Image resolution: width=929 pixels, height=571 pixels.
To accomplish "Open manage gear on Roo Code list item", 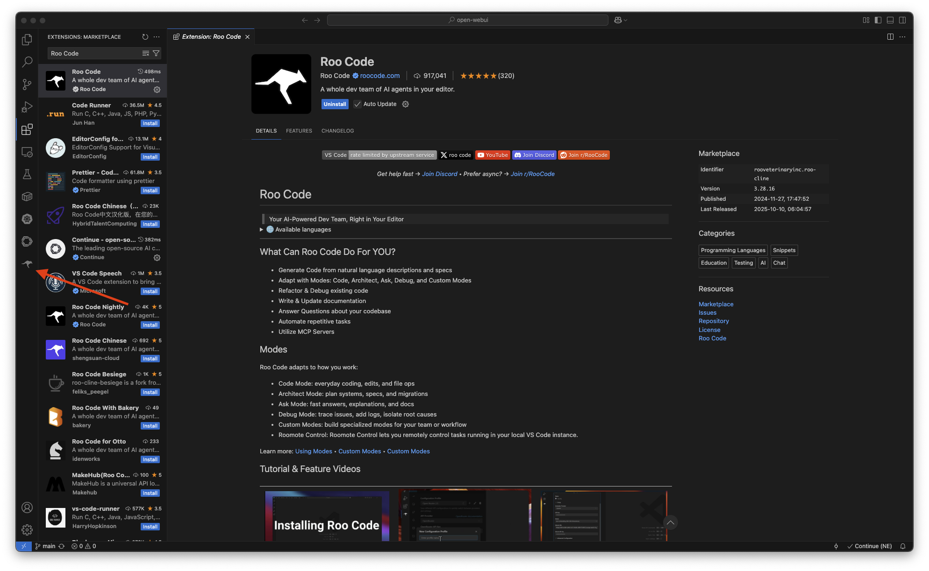I will tap(157, 89).
